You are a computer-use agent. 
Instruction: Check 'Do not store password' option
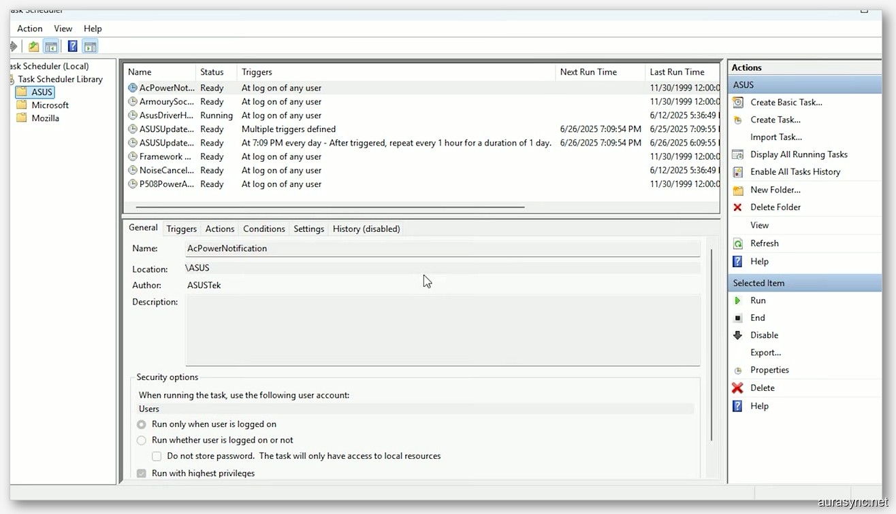pyautogui.click(x=157, y=456)
